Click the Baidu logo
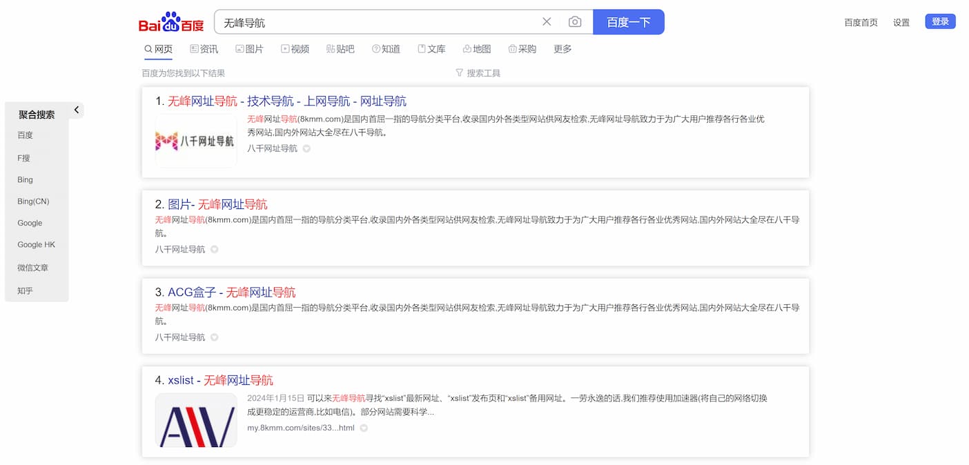This screenshot has height=465, width=969. tap(171, 22)
